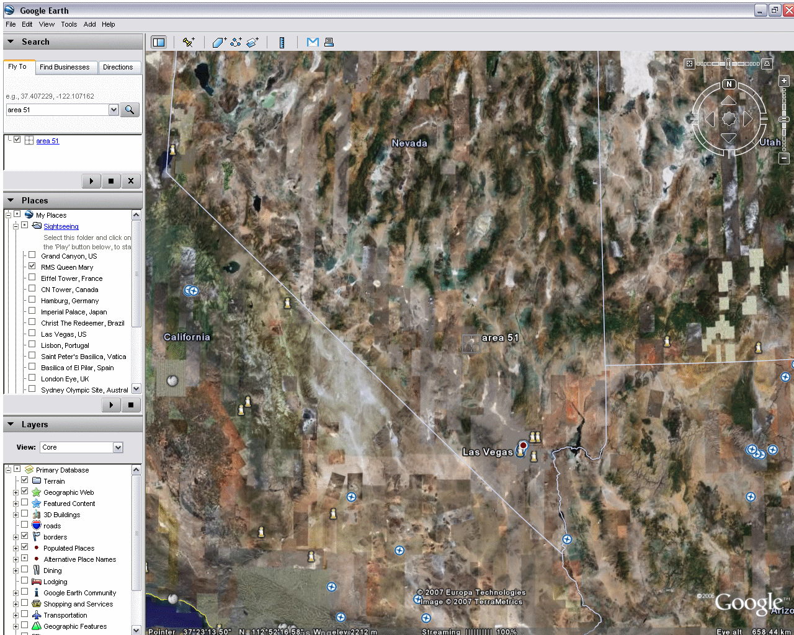Screen dimensions: 794x635
Task: Collapse the Places panel
Action: [x=11, y=200]
